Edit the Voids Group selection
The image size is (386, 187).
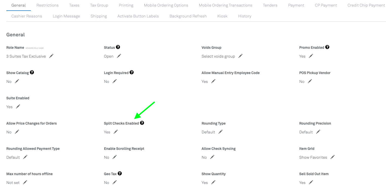click(x=240, y=56)
